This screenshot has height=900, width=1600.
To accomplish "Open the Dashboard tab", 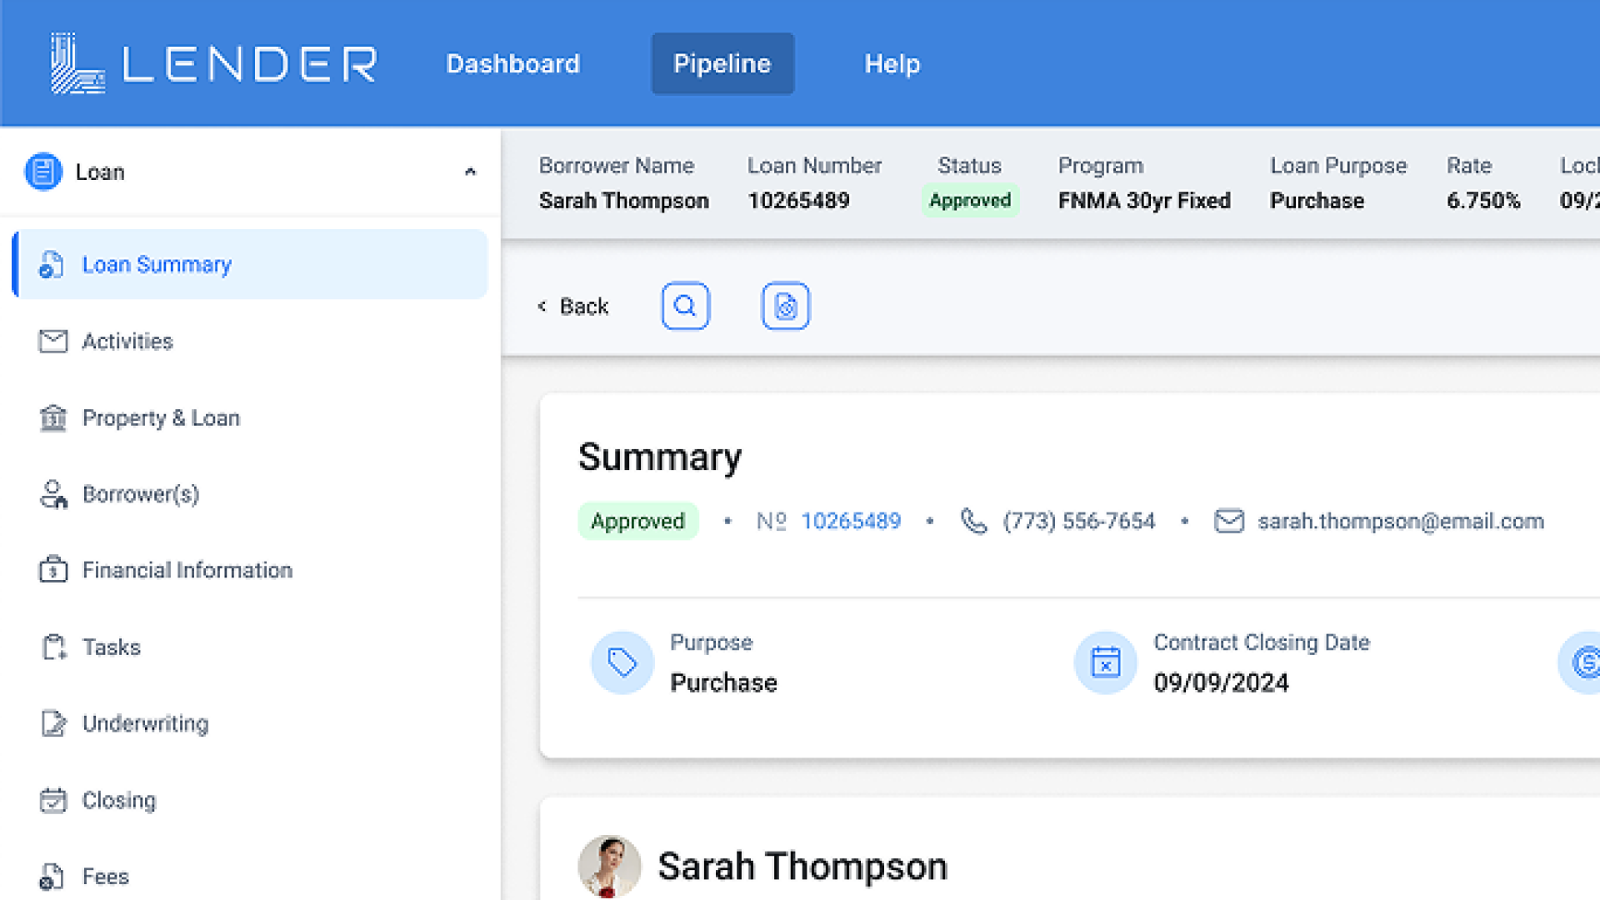I will point(513,64).
